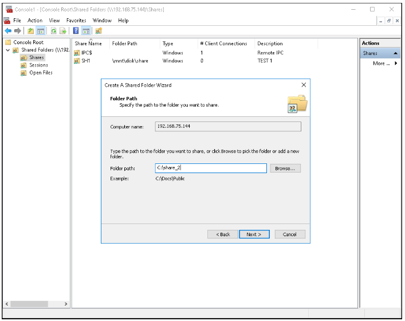Click the gray Forward arrow toolbar icon

tap(18, 31)
